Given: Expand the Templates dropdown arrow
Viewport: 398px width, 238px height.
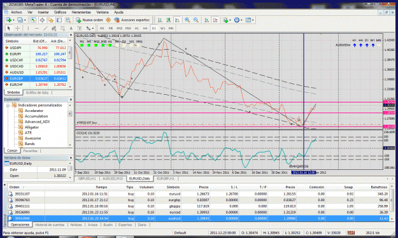Looking at the screenshot, I should point(253,20).
